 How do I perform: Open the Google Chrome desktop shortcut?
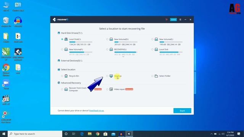pos(6,70)
